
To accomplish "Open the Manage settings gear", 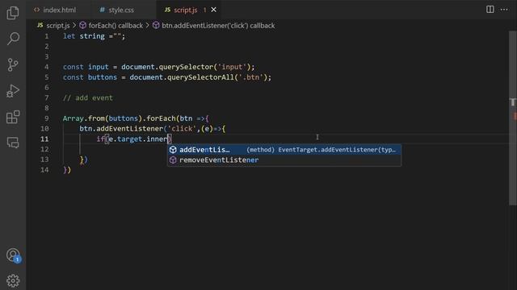I will pos(13,280).
